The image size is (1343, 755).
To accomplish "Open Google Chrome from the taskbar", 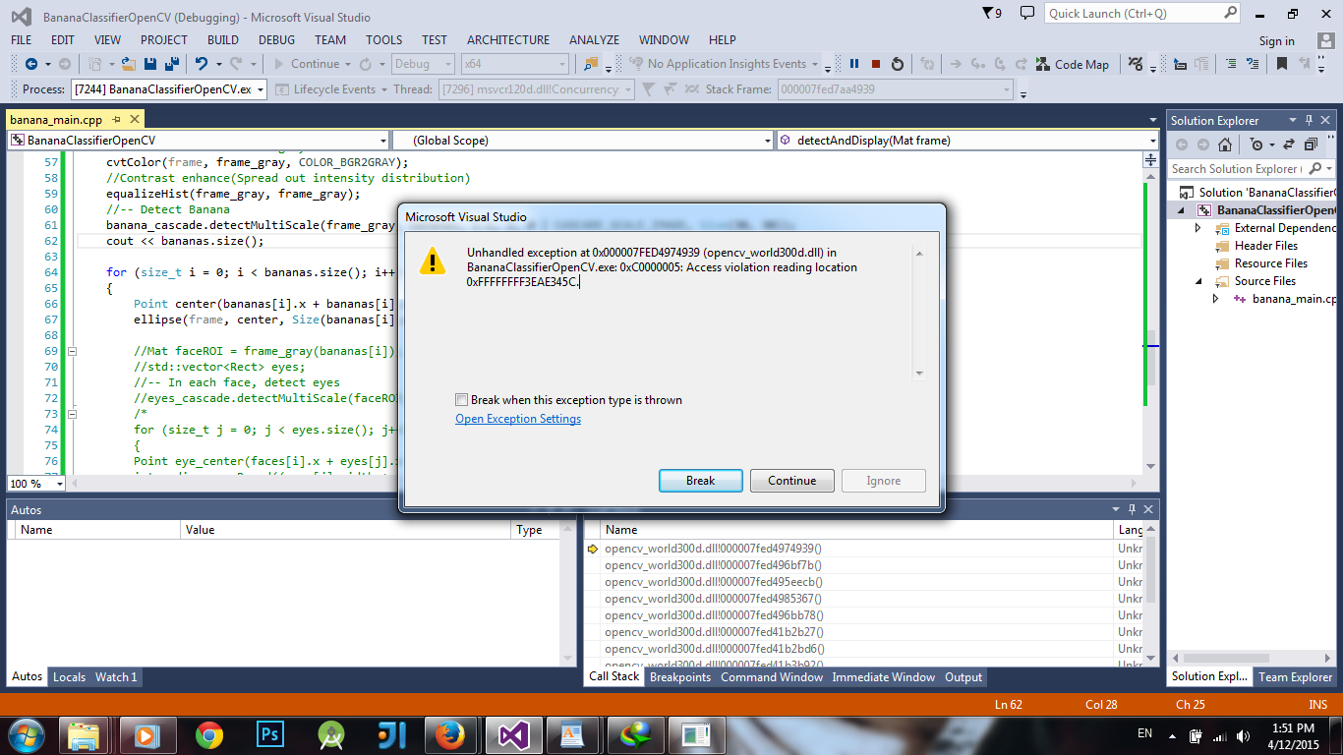I will coord(207,734).
